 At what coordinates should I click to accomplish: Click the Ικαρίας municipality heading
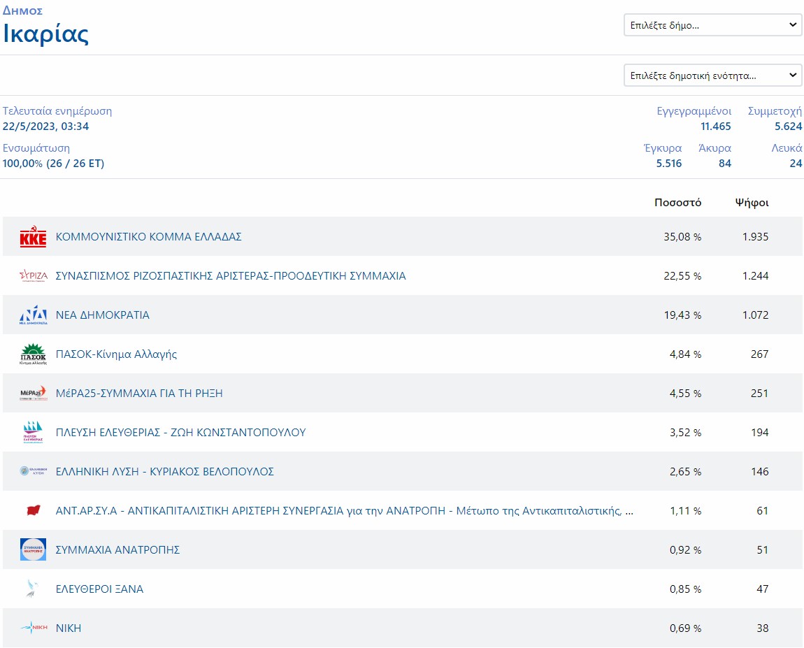coord(45,34)
